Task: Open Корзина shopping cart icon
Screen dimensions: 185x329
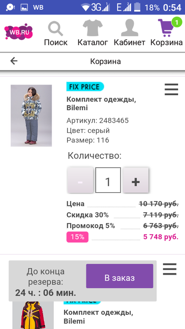Action: coord(165,28)
